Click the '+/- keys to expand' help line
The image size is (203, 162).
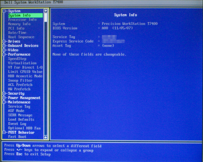[x=49, y=150]
